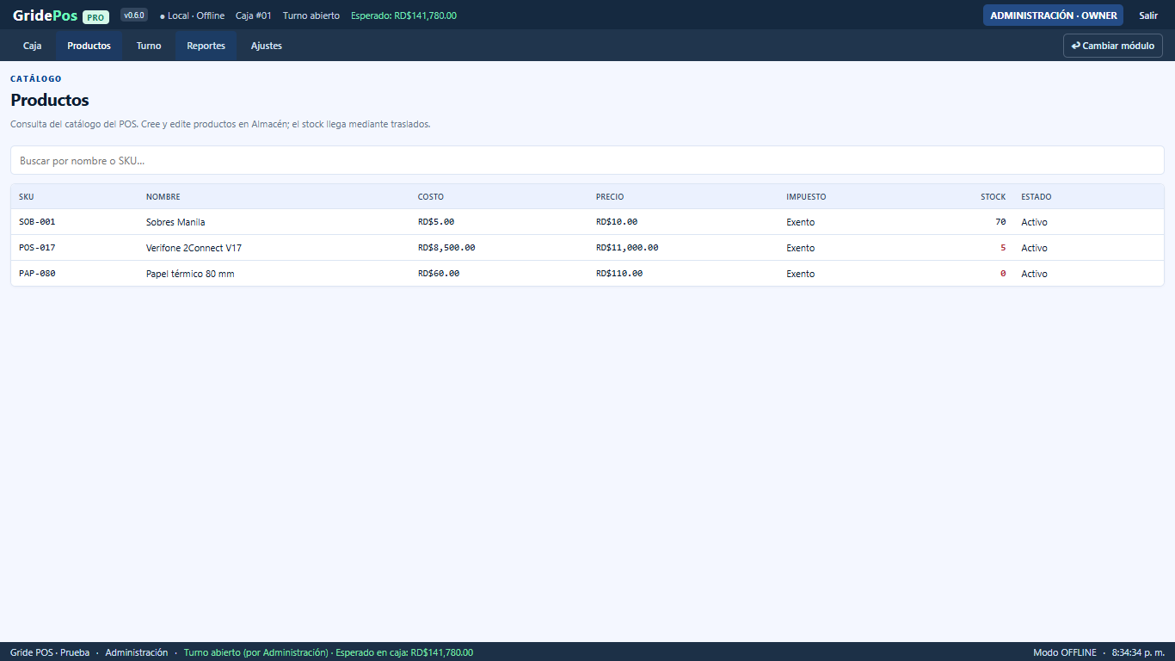Click the PRO badge
The width and height of the screenshot is (1175, 661).
tap(95, 17)
